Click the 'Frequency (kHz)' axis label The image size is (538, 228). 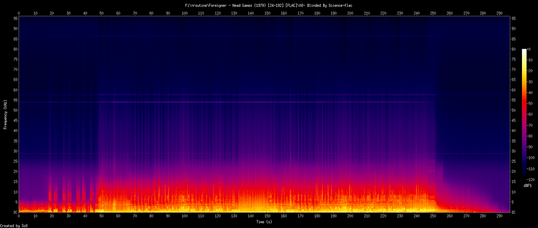pos(5,114)
